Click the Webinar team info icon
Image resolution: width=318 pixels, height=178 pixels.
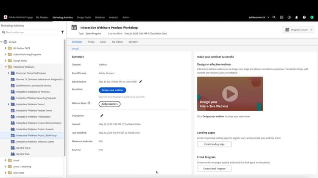click(89, 103)
